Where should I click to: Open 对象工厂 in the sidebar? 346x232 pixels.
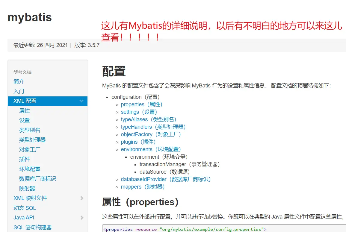tap(30, 150)
